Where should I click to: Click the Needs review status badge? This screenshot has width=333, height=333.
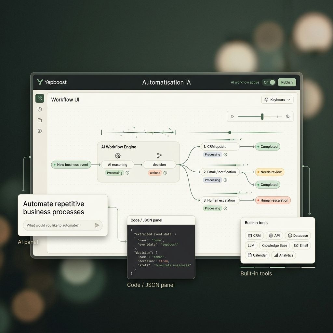click(270, 172)
